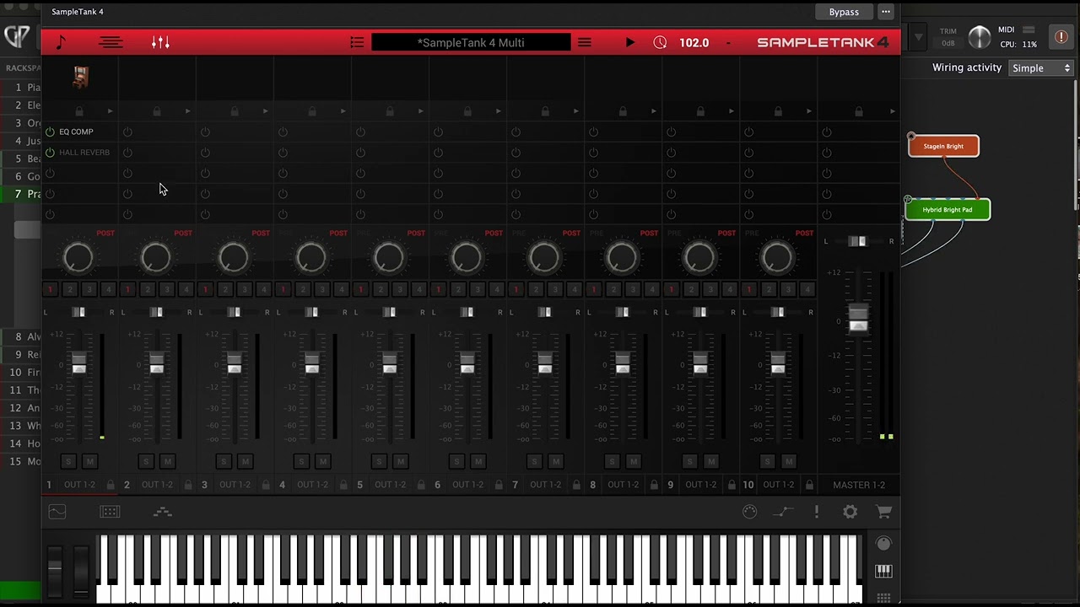
Task: Open the Pads grid panel icon
Action: [x=110, y=512]
